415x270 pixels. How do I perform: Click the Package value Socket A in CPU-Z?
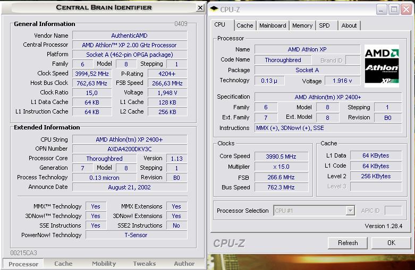coord(307,70)
